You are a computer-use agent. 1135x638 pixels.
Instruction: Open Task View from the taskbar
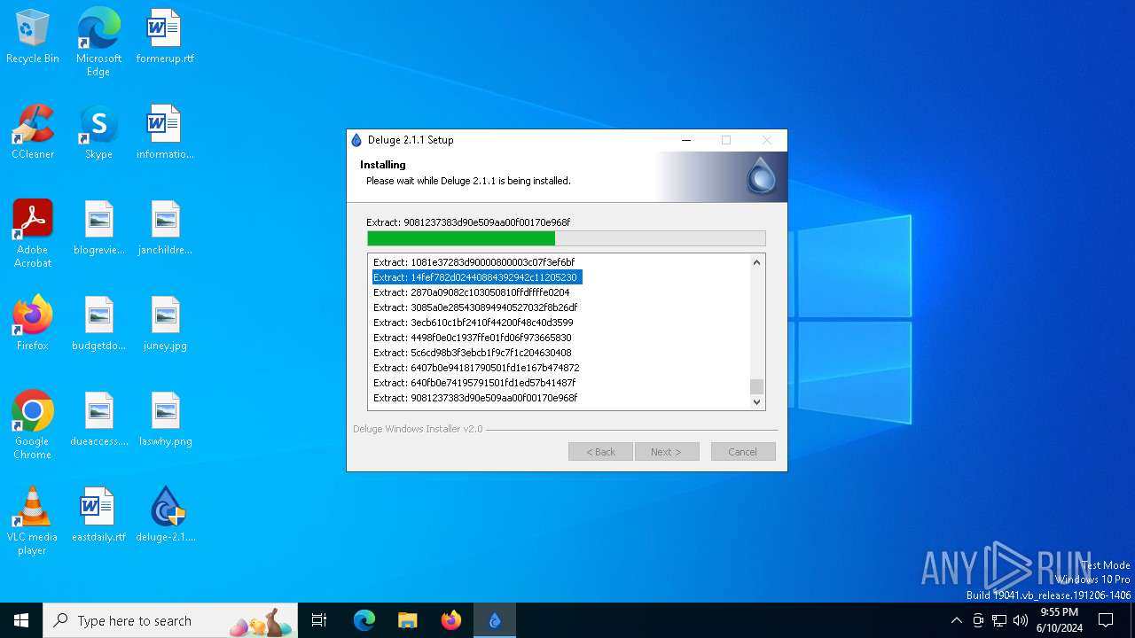(x=319, y=620)
